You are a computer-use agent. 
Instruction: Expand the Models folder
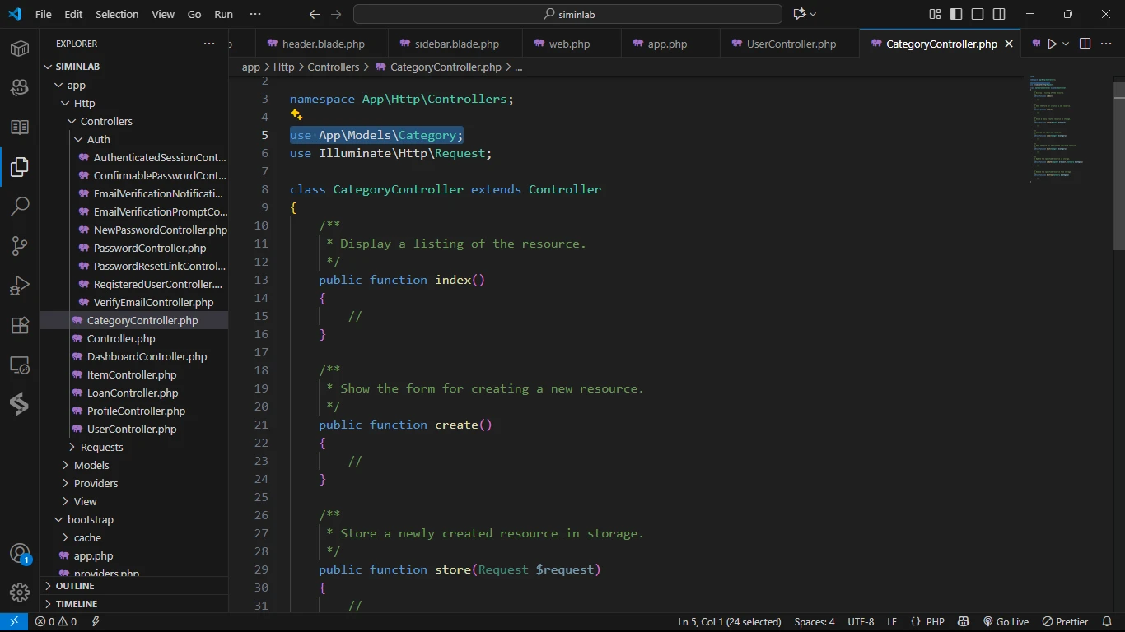coord(91,465)
